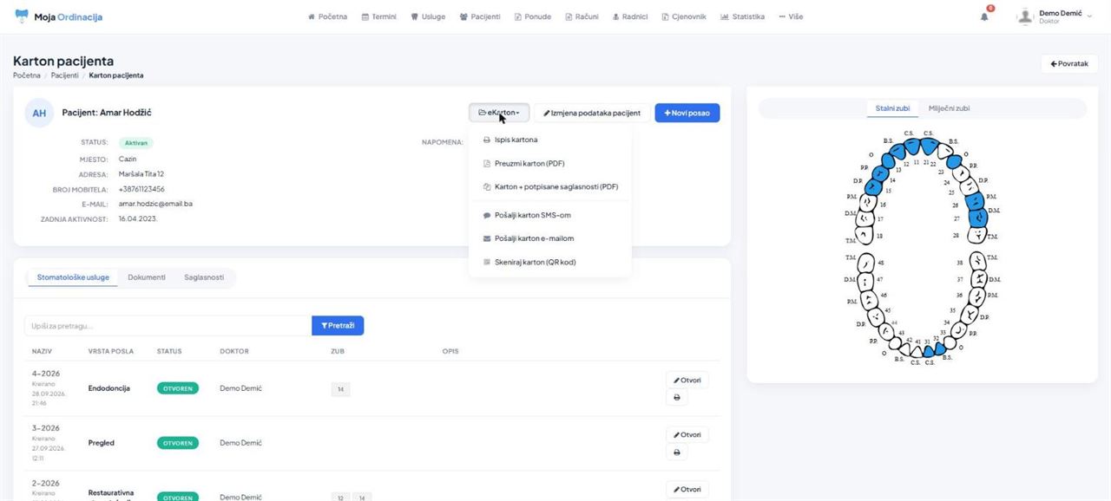Select upper-right wisdom tooth 18 in chart
The image size is (1111, 501).
point(864,236)
